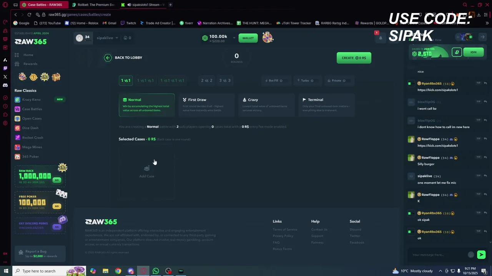
Task: Switch to the Rollbet browser tab
Action: point(94,5)
